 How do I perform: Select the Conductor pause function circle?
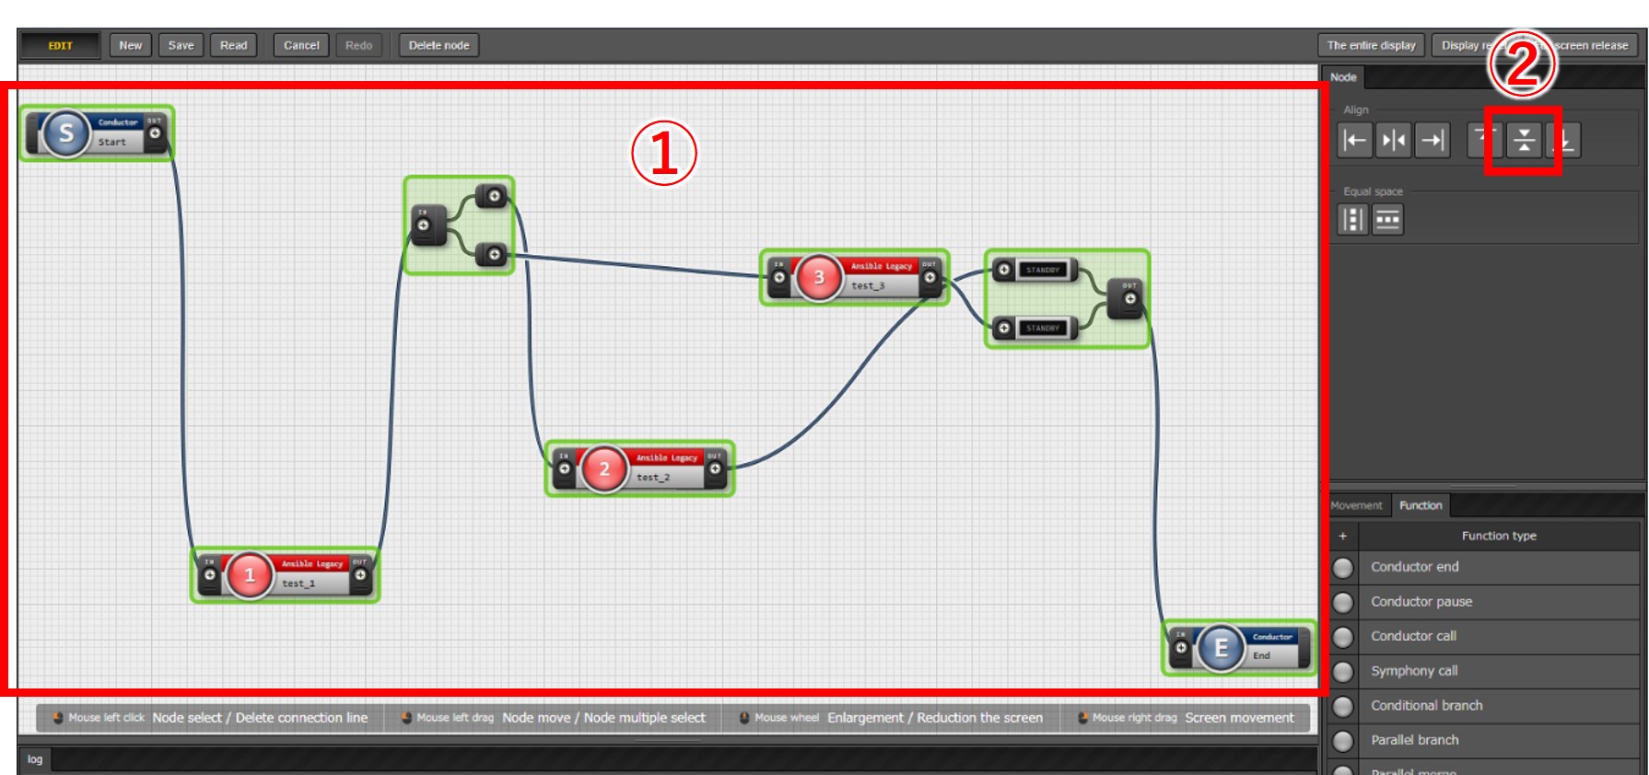click(x=1343, y=602)
